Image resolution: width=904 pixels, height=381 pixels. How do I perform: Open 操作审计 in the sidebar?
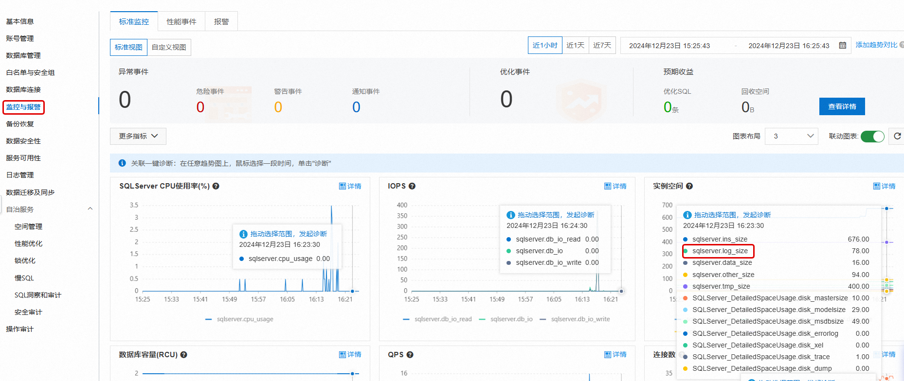tap(20, 329)
